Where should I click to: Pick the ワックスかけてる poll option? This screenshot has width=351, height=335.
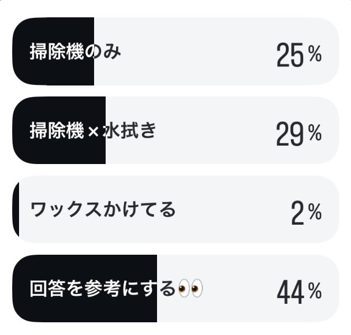click(175, 209)
